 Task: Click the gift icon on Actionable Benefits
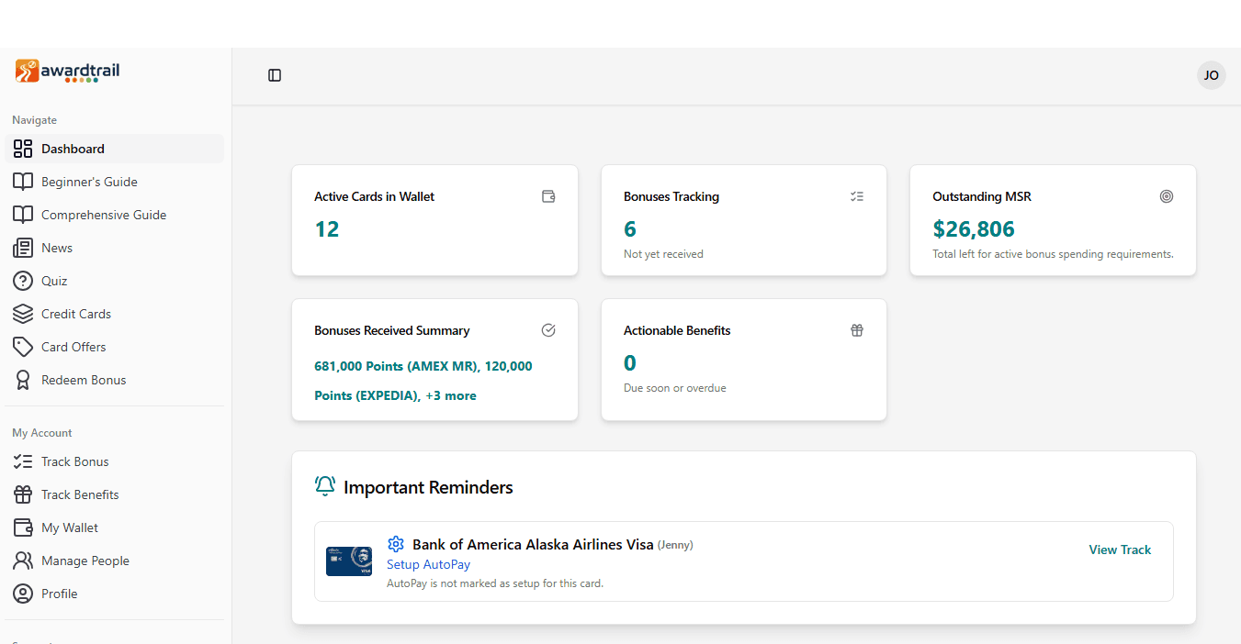pyautogui.click(x=857, y=329)
